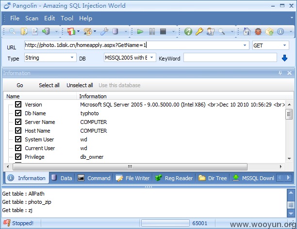Open toolbar options arrow after exit icon
Viewport: 297px width, 229px height.
point(56,31)
